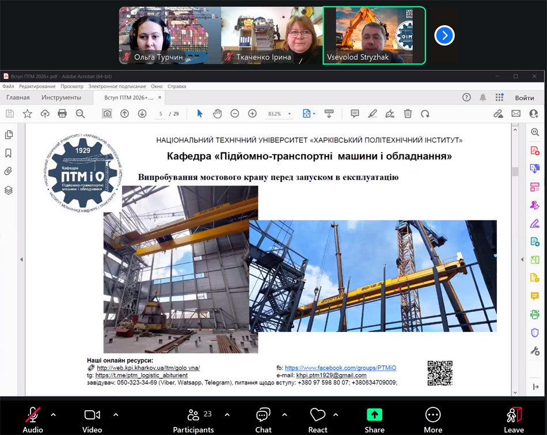547x435 pixels.
Task: Click the Войти sign-in button
Action: [525, 98]
